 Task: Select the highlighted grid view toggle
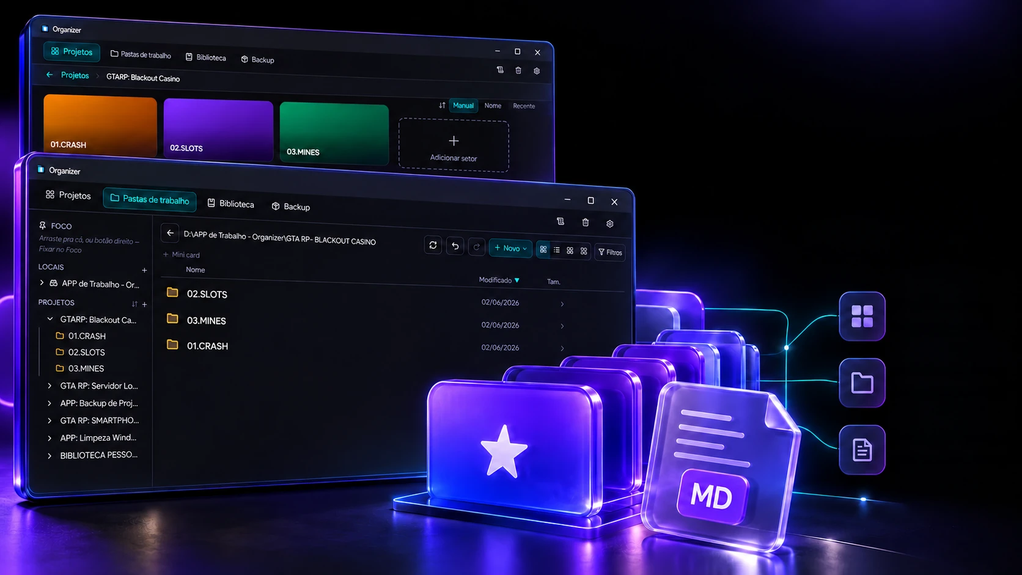tap(543, 249)
